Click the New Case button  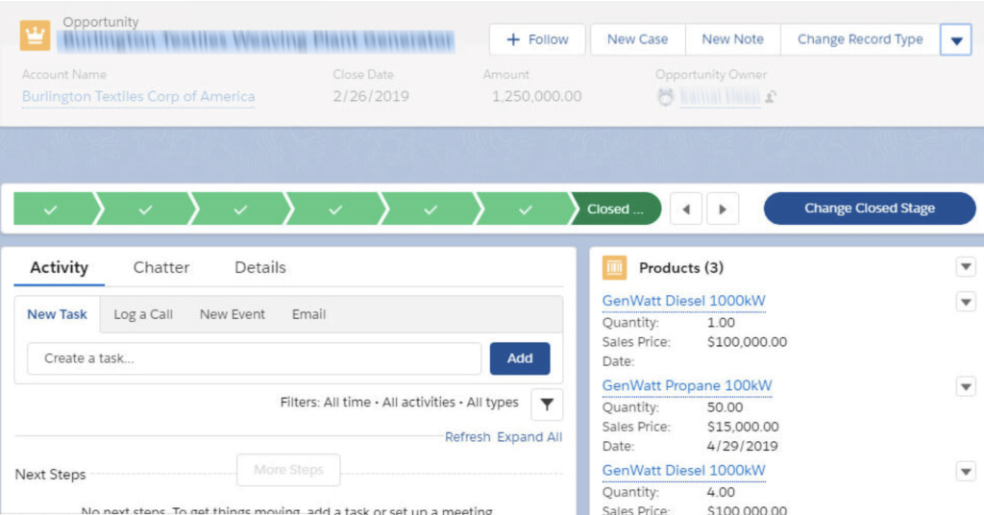click(638, 39)
